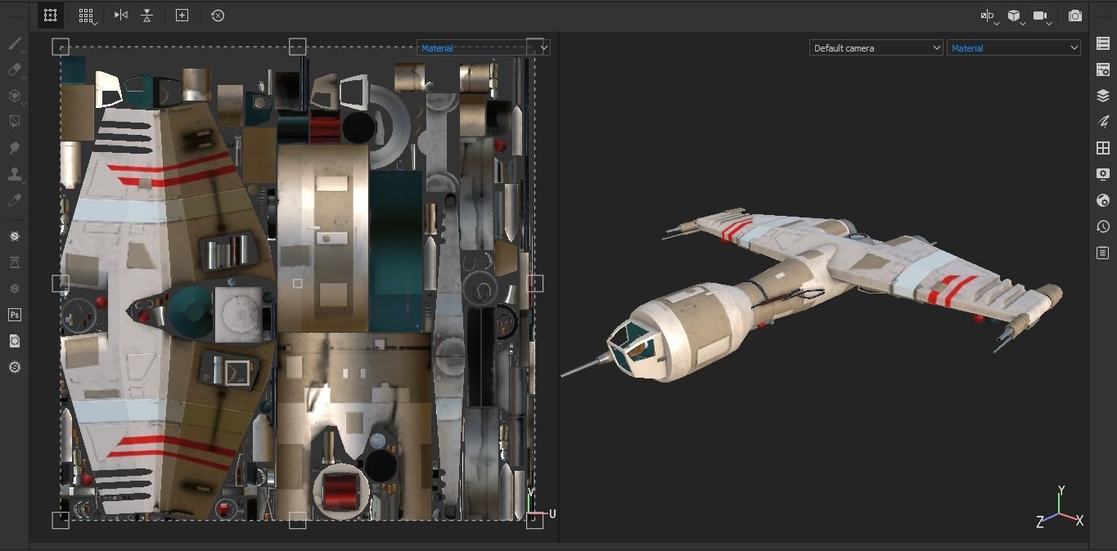Open the 3D view Material channel dropdown
Screen dimensions: 1117x551
[x=1014, y=48]
